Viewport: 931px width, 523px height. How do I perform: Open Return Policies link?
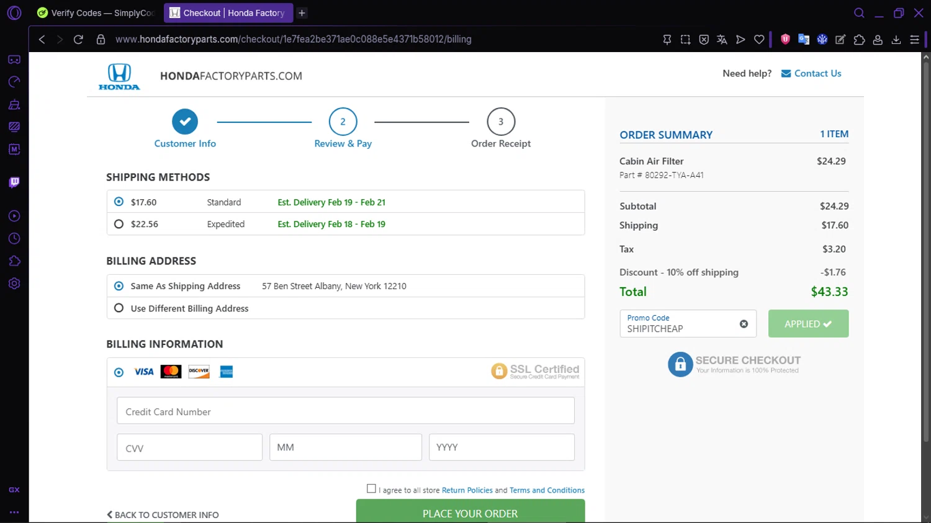click(x=467, y=490)
